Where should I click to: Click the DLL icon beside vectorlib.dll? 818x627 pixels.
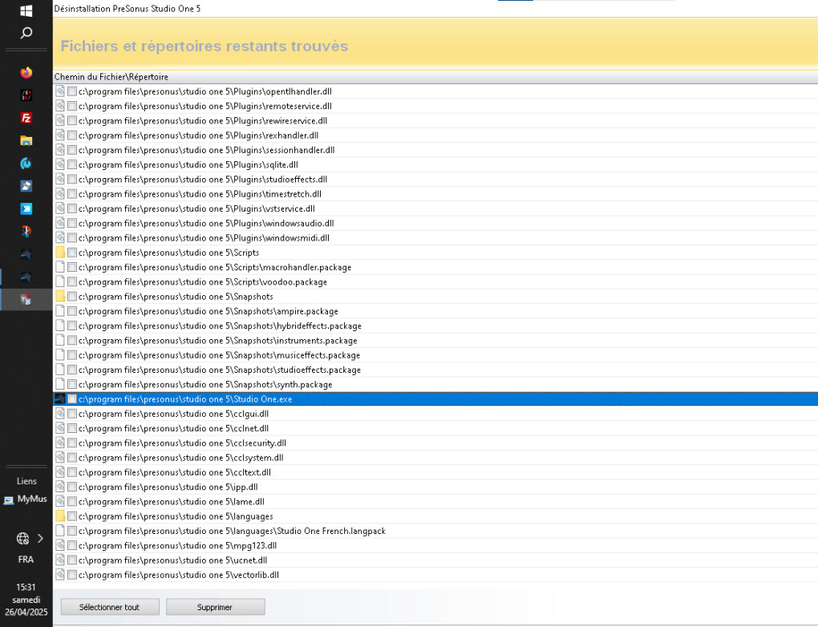[x=60, y=574]
